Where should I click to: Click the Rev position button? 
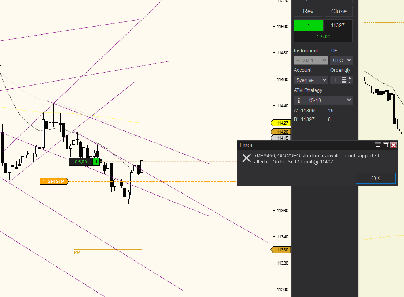tap(308, 11)
